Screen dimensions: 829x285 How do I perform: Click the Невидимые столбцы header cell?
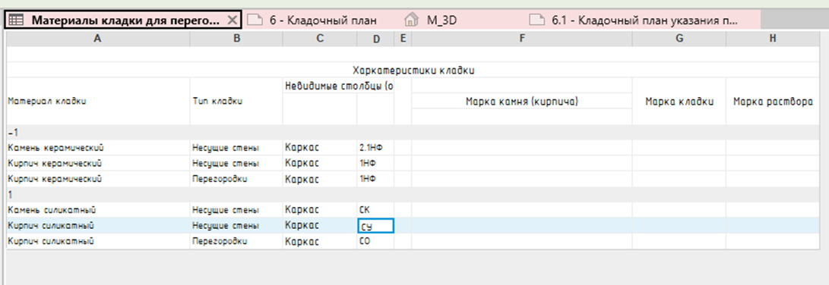click(338, 86)
